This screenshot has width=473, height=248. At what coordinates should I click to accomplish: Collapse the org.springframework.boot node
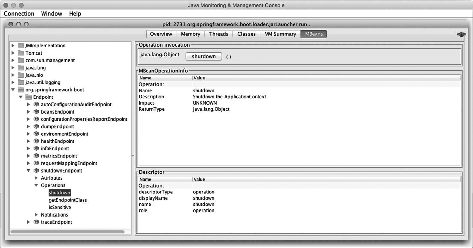tap(13, 90)
